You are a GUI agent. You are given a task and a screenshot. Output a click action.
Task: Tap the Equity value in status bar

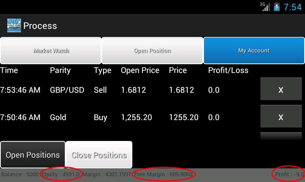pos(60,174)
